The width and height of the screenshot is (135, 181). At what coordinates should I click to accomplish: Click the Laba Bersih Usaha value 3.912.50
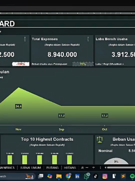pyautogui.click(x=123, y=55)
